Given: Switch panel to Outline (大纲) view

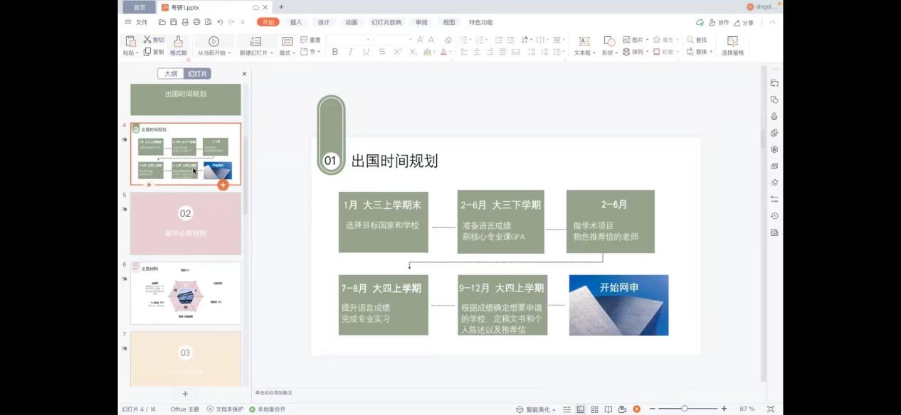Looking at the screenshot, I should click(x=171, y=74).
